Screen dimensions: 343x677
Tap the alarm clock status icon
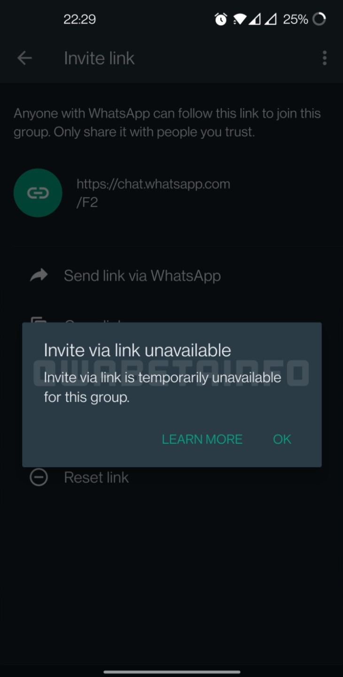click(x=221, y=19)
